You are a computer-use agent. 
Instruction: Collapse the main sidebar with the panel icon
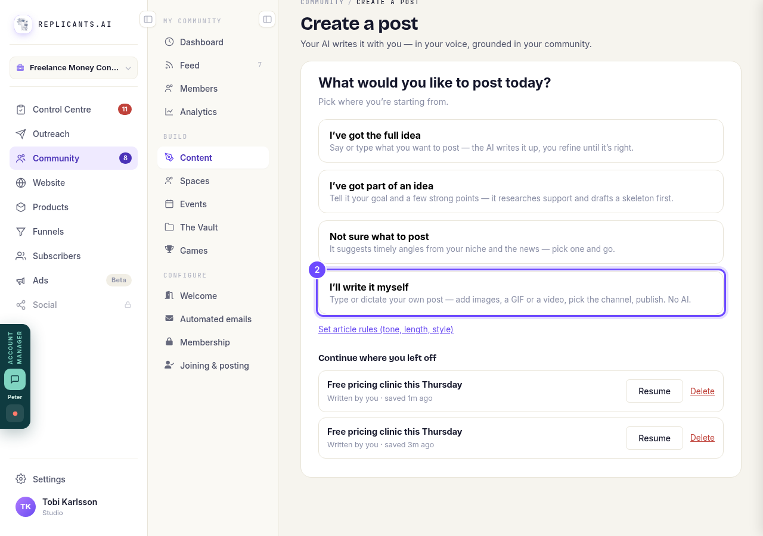[x=148, y=19]
